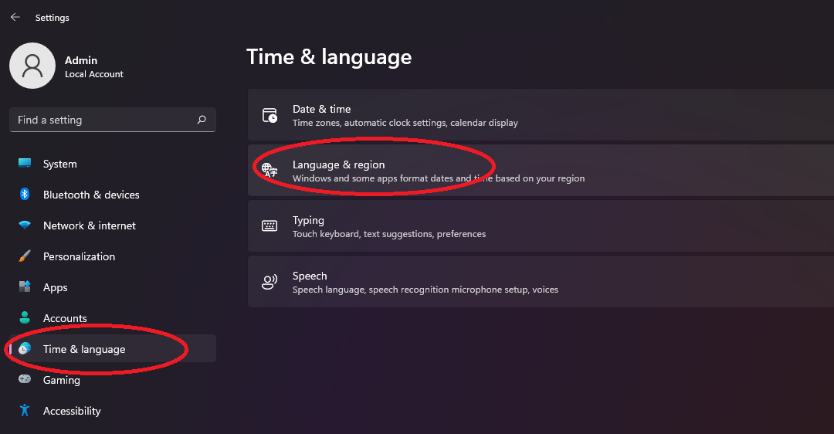Click the Personalization paintbrush icon

[25, 256]
